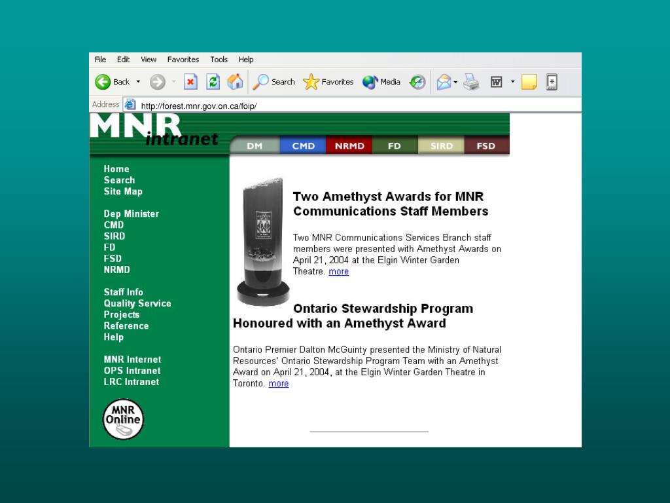Viewport: 670px width, 503px height.
Task: Open the File menu
Action: (x=100, y=60)
